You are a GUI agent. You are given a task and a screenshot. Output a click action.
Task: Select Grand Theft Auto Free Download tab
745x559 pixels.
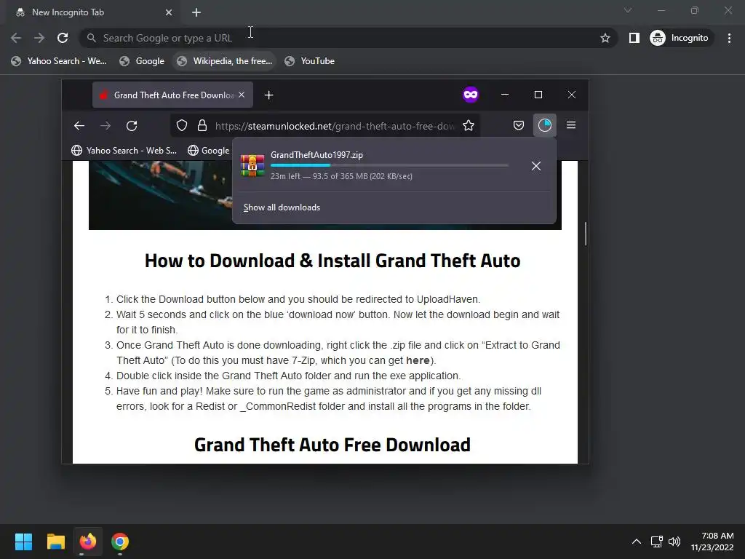pos(173,95)
